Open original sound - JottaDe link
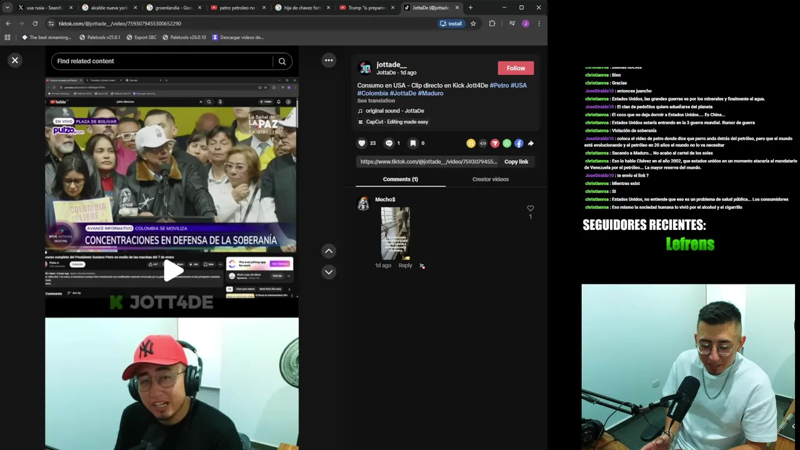Viewport: 800px width, 450px height. (x=395, y=111)
